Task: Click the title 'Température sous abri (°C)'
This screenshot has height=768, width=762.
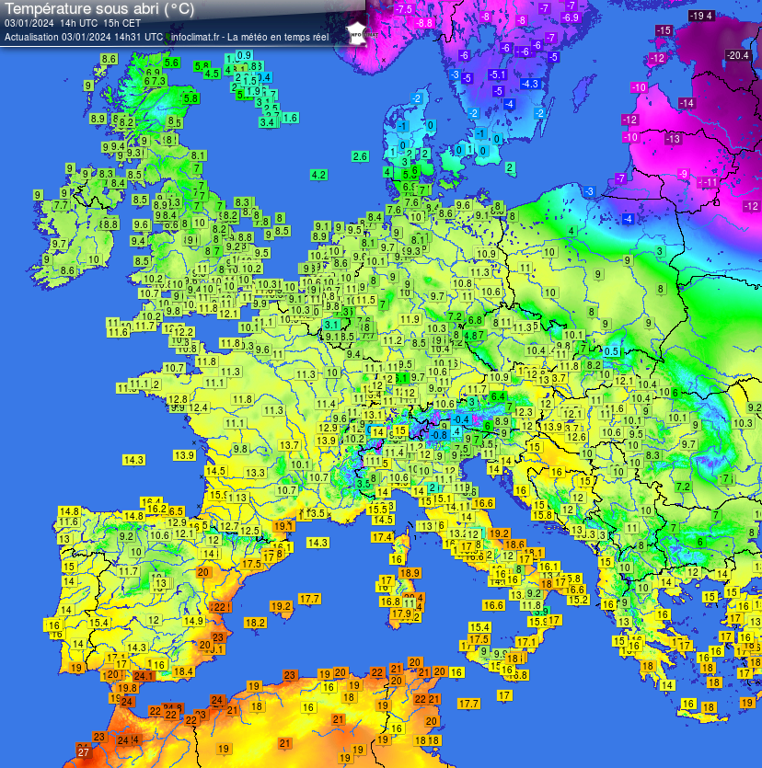Action: pos(99,9)
